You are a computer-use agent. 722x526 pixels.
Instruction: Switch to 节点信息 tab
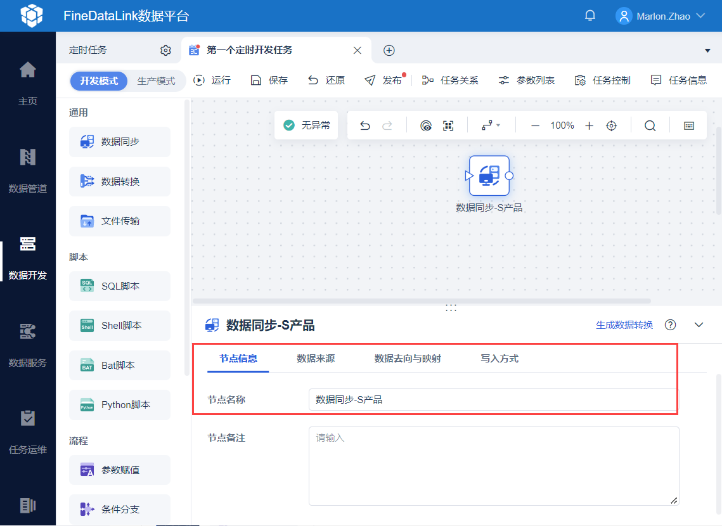point(238,359)
